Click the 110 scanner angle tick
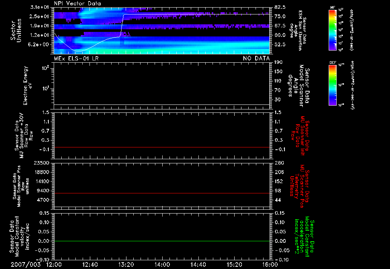Screen dimensions: 390x269 coord(278,81)
